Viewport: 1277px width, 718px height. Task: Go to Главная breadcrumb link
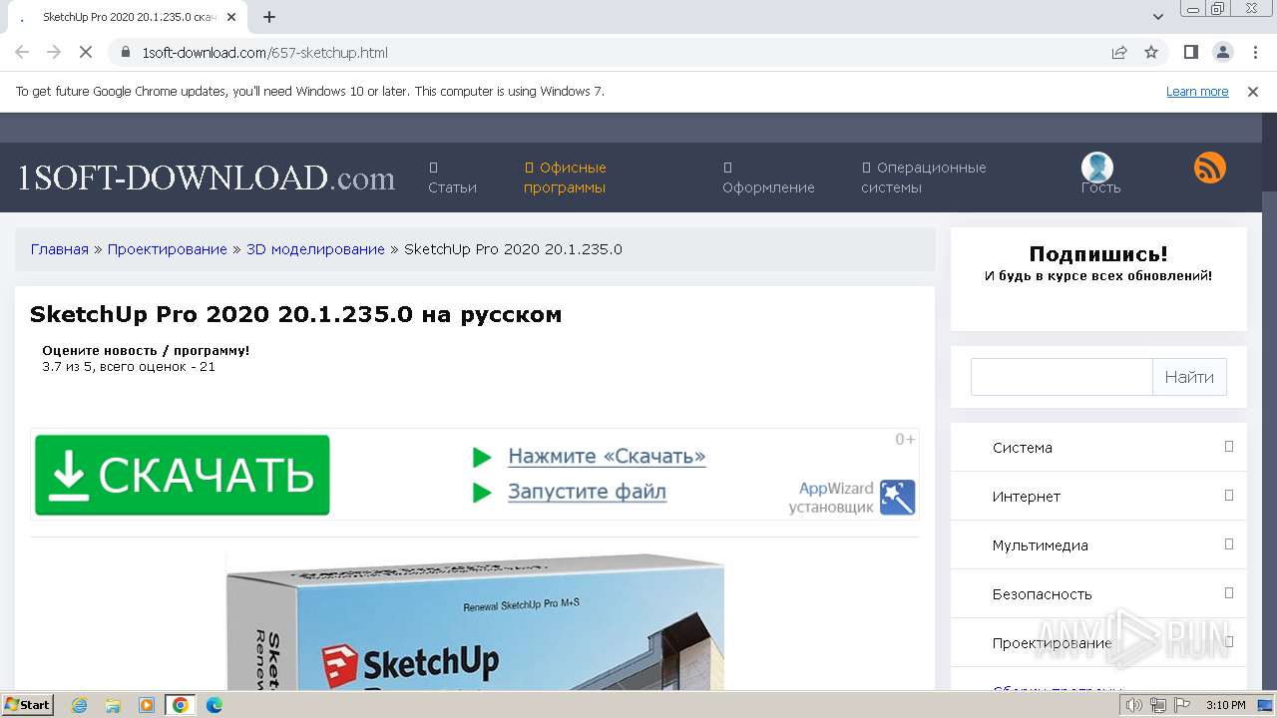(60, 249)
